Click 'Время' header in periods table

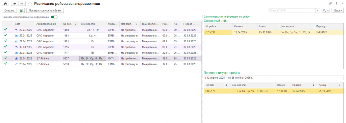tap(283, 85)
